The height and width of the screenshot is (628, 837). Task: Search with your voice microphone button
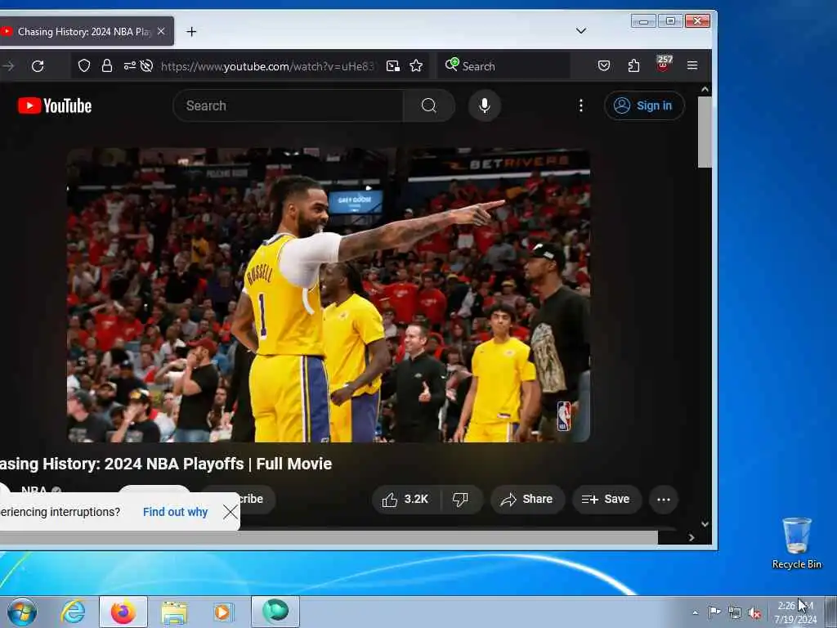tap(484, 105)
